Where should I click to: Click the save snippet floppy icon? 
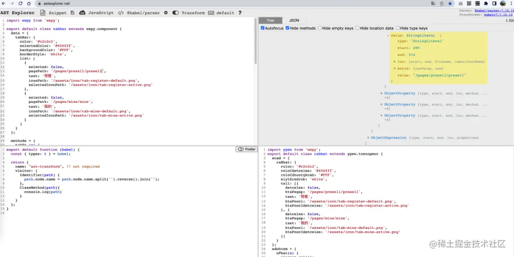coord(72,13)
